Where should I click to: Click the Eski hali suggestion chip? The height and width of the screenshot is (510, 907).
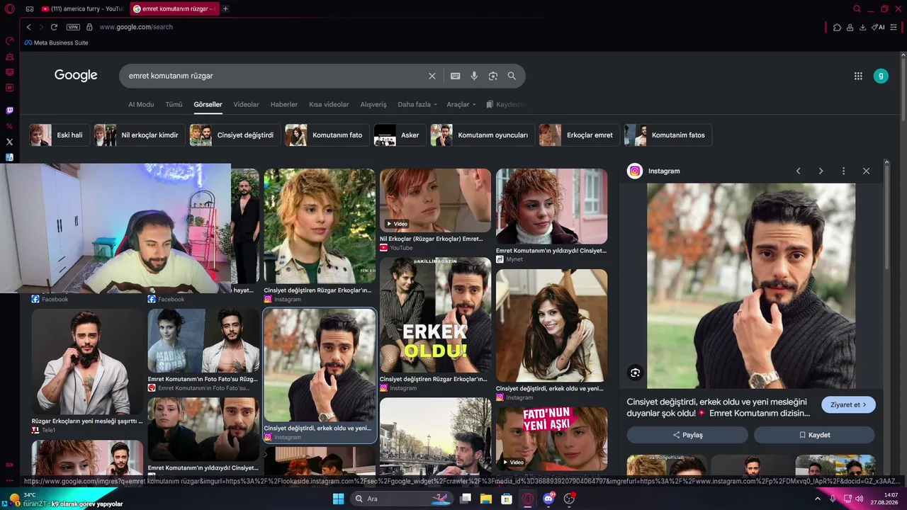[60, 135]
